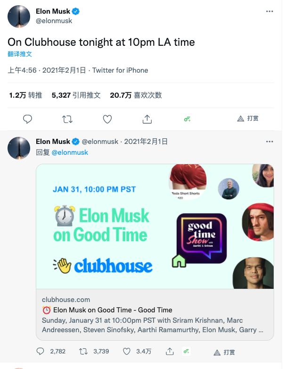Click 翻译推文 to translate tweet

pyautogui.click(x=20, y=54)
